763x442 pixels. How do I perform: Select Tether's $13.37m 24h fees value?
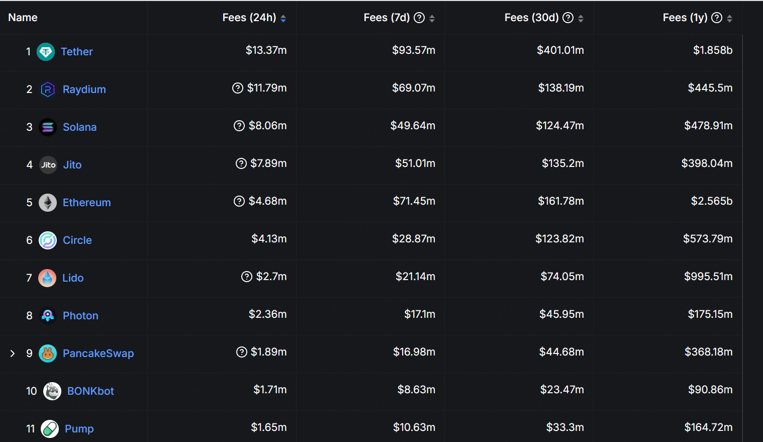pos(266,50)
